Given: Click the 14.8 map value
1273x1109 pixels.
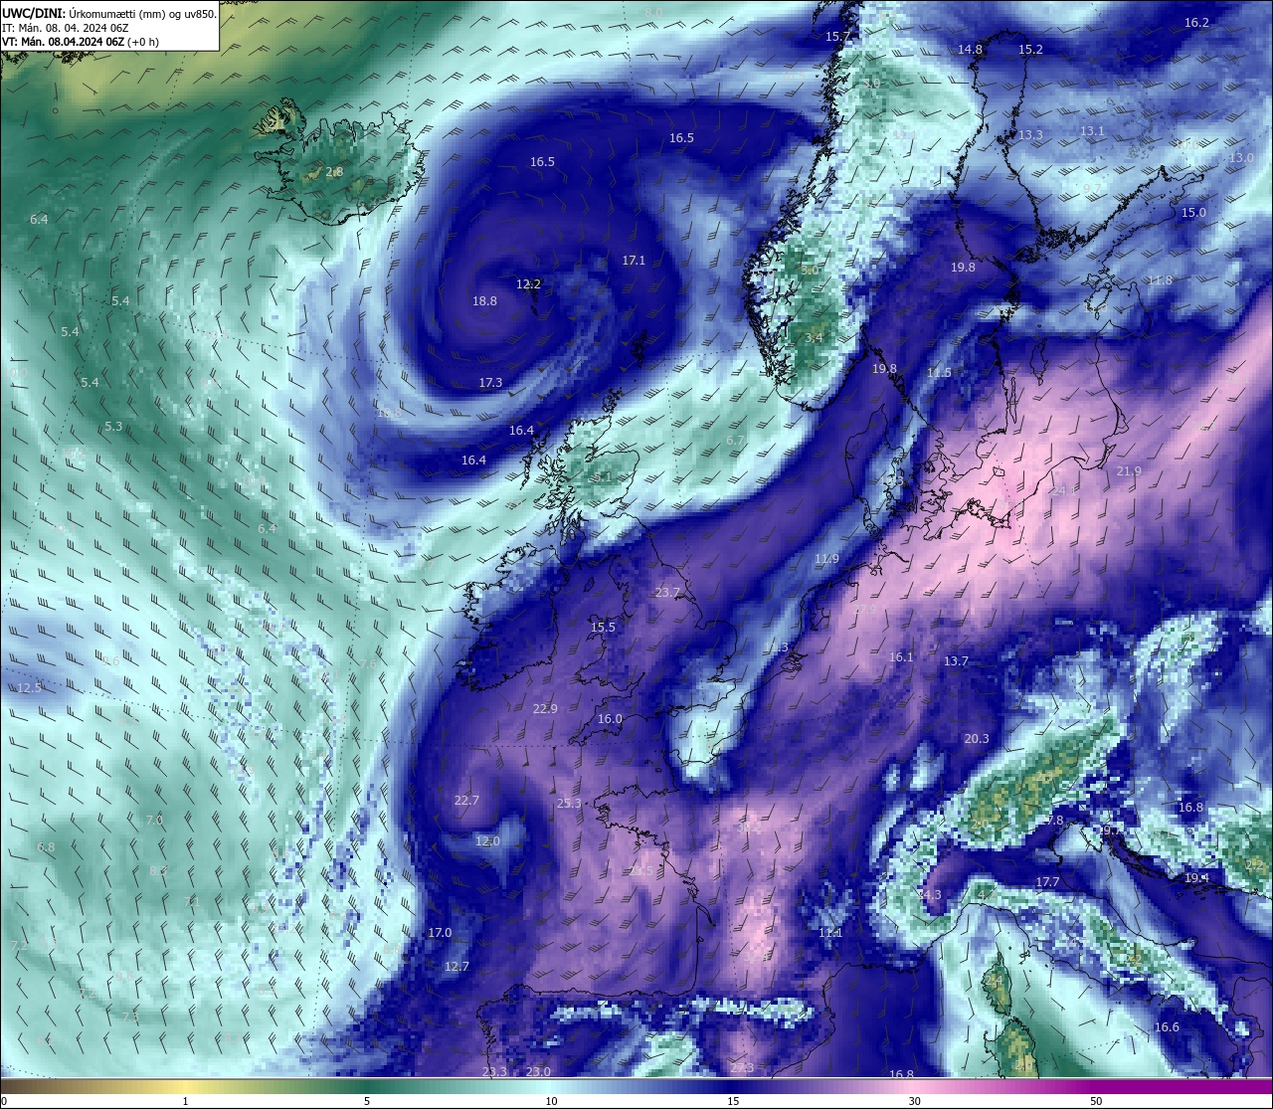Looking at the screenshot, I should coord(970,49).
